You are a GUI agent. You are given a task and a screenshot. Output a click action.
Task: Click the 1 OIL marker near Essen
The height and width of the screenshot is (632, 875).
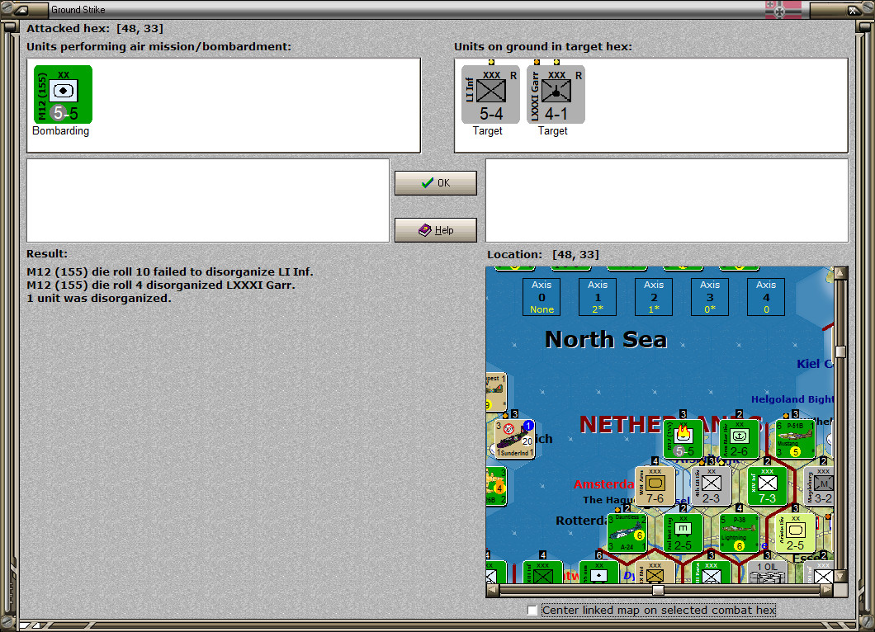pos(766,568)
